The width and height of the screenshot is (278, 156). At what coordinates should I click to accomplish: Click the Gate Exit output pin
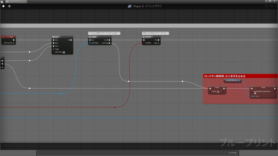[x=71, y=40]
